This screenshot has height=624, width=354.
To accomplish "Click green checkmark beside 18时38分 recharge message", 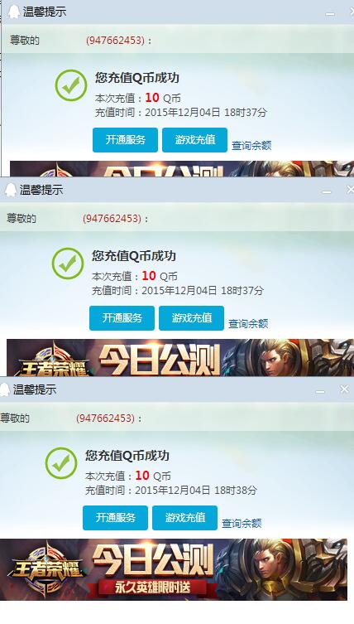I will [x=61, y=463].
